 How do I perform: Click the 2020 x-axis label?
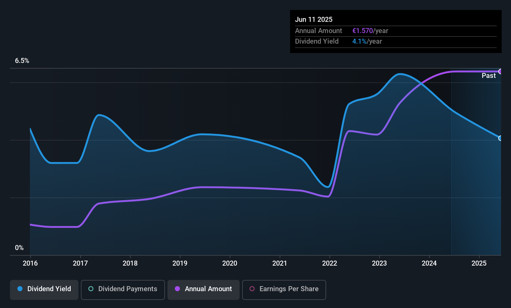coord(230,263)
